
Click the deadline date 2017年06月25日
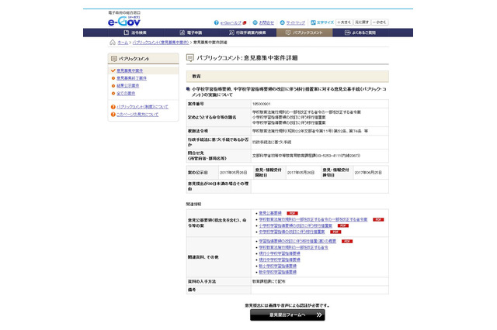(x=368, y=173)
